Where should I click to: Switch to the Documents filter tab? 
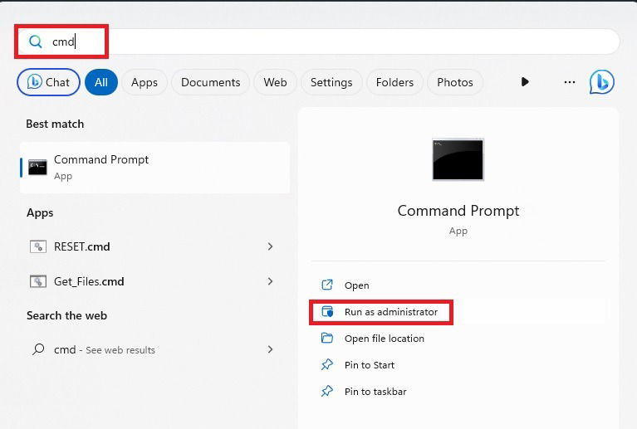click(210, 82)
